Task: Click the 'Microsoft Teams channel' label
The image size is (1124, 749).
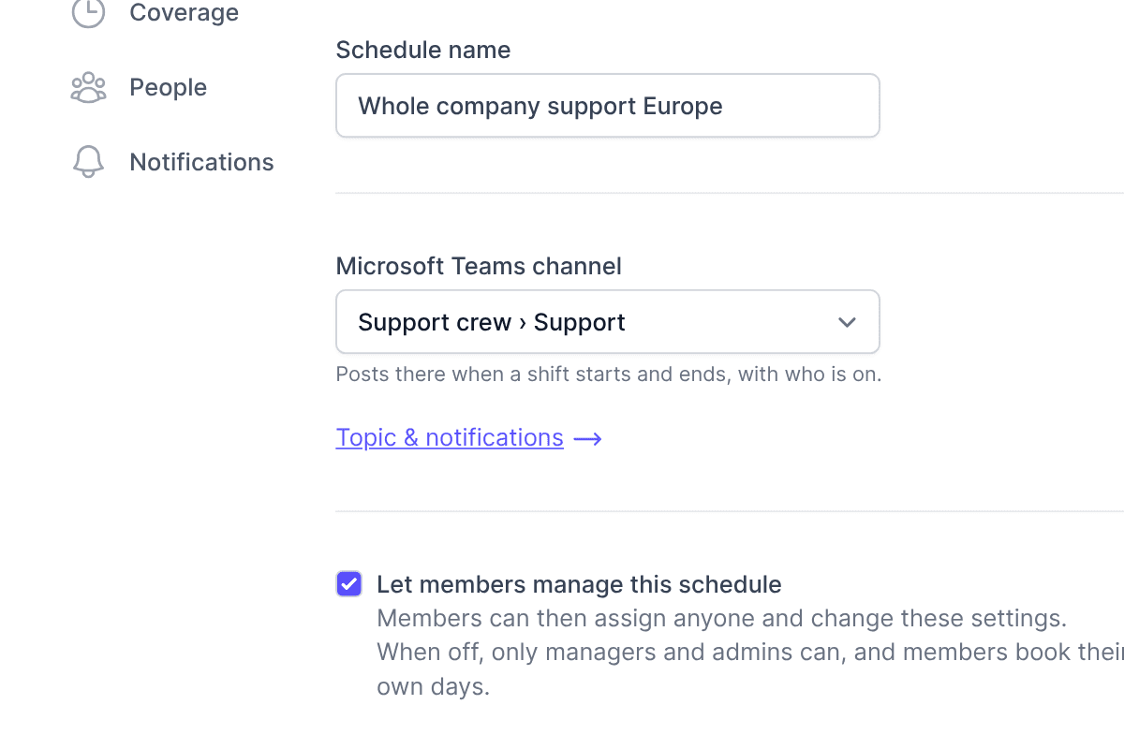Action: pyautogui.click(x=479, y=266)
